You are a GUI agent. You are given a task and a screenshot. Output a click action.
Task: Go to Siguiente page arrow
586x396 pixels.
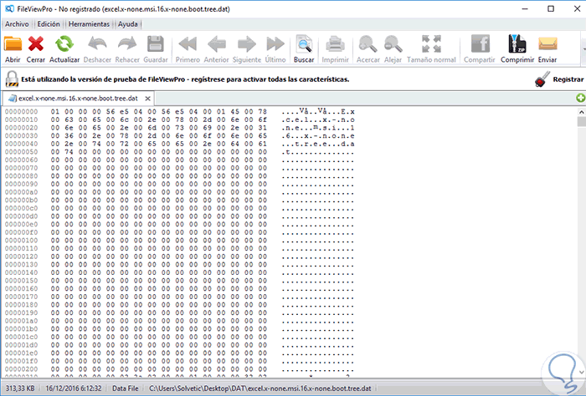point(247,44)
